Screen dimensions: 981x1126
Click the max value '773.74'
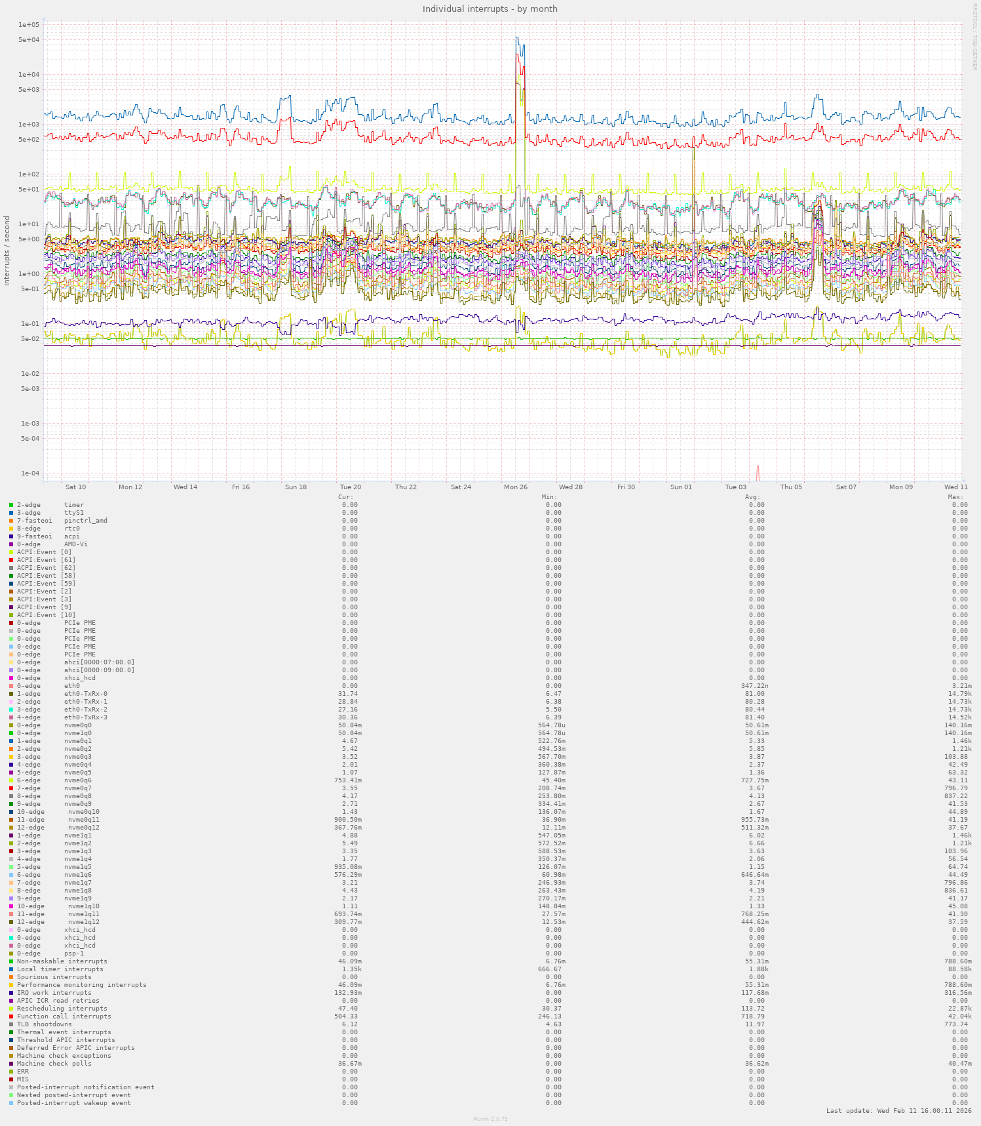point(956,1024)
